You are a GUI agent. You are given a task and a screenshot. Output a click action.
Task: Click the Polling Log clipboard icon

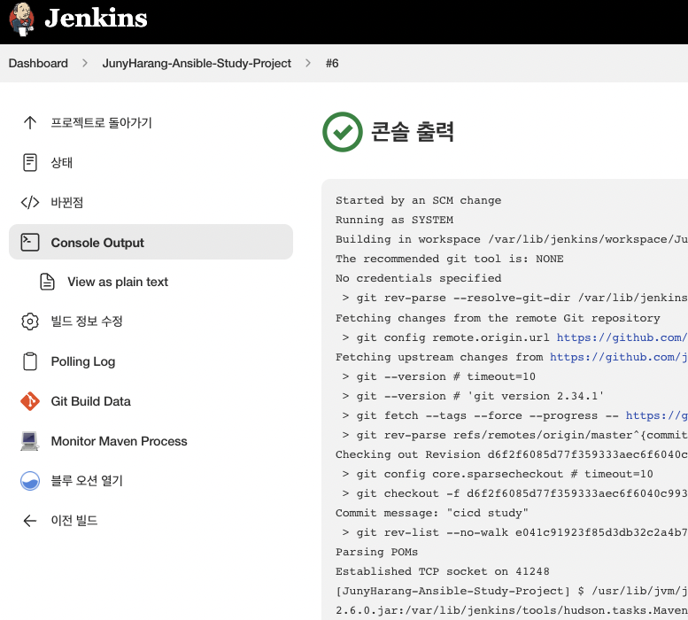coord(30,361)
